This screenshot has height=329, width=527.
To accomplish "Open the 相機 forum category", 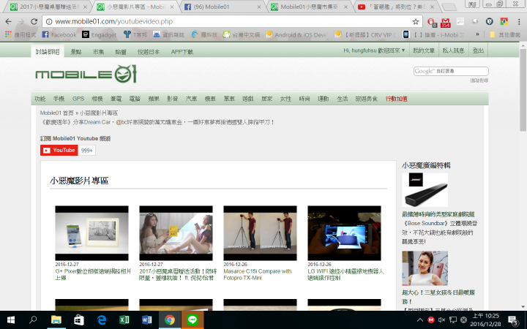I will click(x=97, y=99).
